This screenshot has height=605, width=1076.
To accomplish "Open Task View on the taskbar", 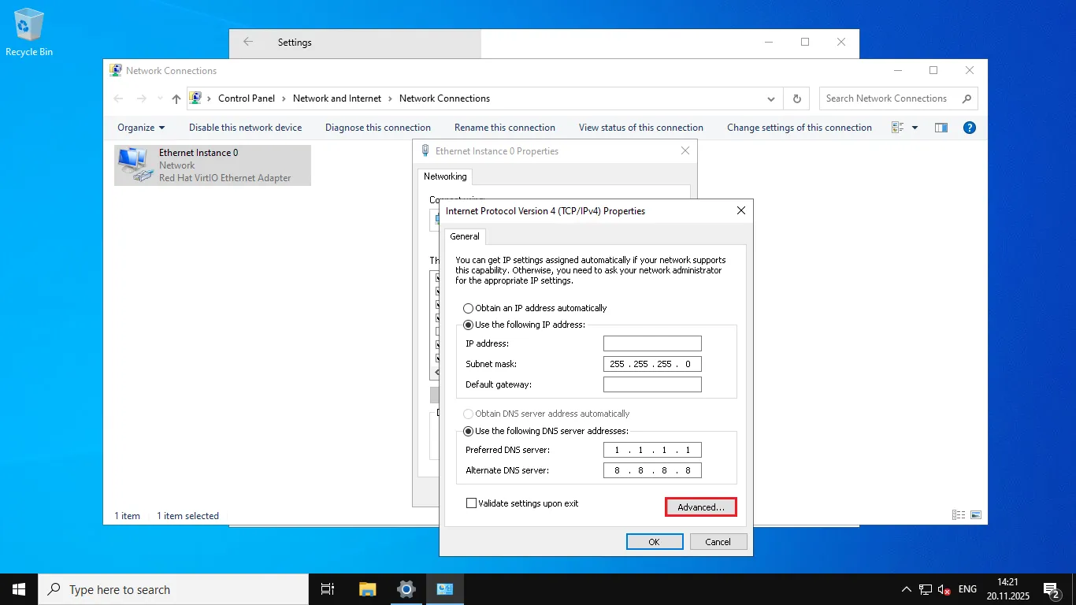I will tap(328, 589).
